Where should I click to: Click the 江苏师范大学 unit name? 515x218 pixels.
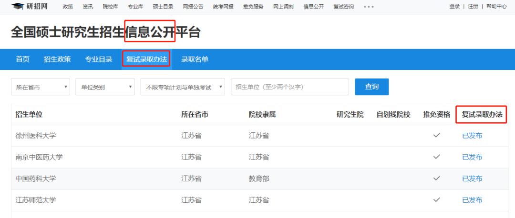click(35, 200)
